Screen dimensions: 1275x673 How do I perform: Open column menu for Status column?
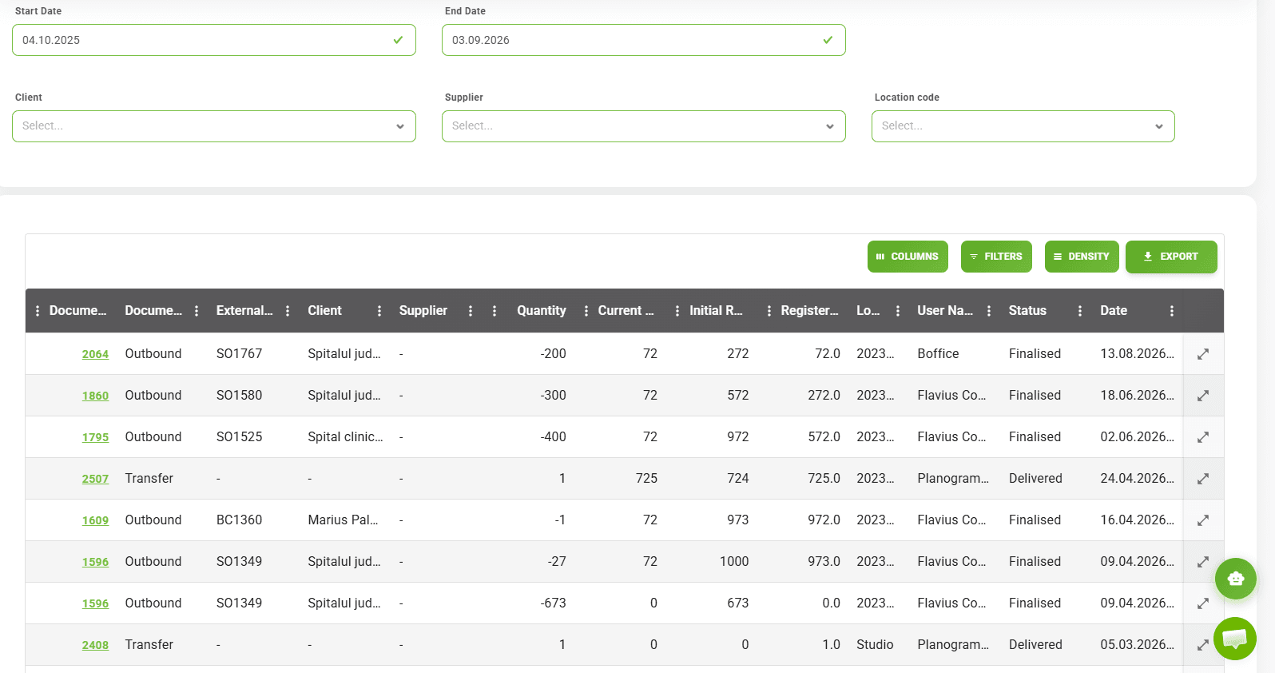click(x=1080, y=311)
